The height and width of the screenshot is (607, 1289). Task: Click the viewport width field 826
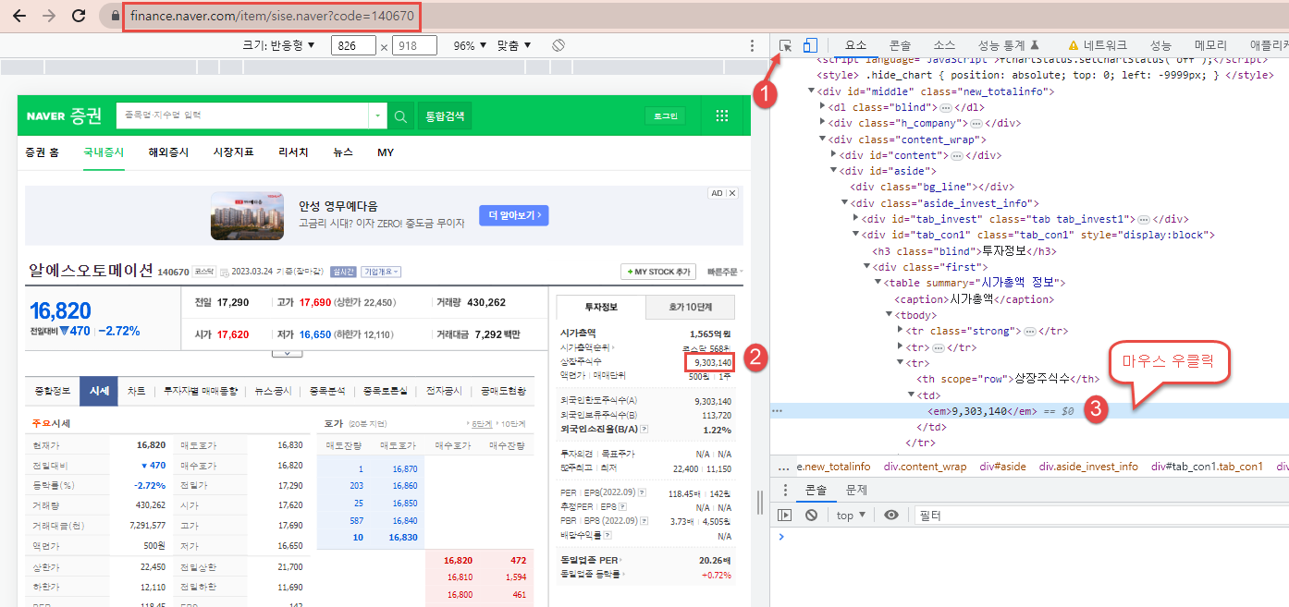click(353, 45)
